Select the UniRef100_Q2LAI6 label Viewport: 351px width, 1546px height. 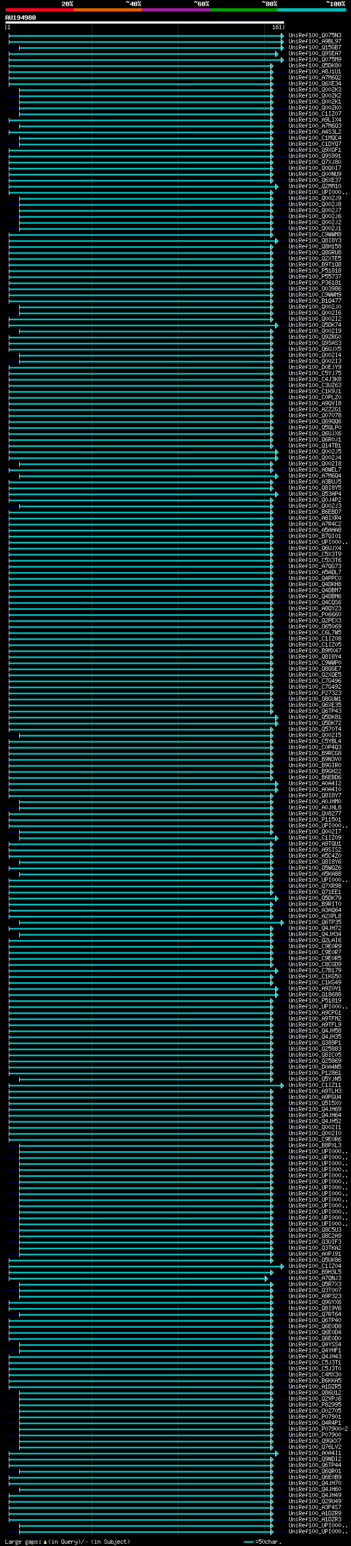[x=315, y=940]
